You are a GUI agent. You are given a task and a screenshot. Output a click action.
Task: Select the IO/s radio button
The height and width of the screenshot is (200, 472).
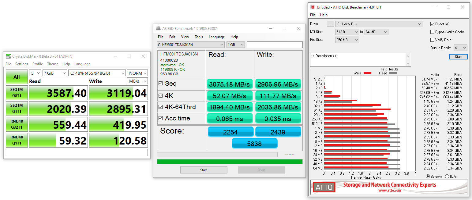(x=447, y=177)
